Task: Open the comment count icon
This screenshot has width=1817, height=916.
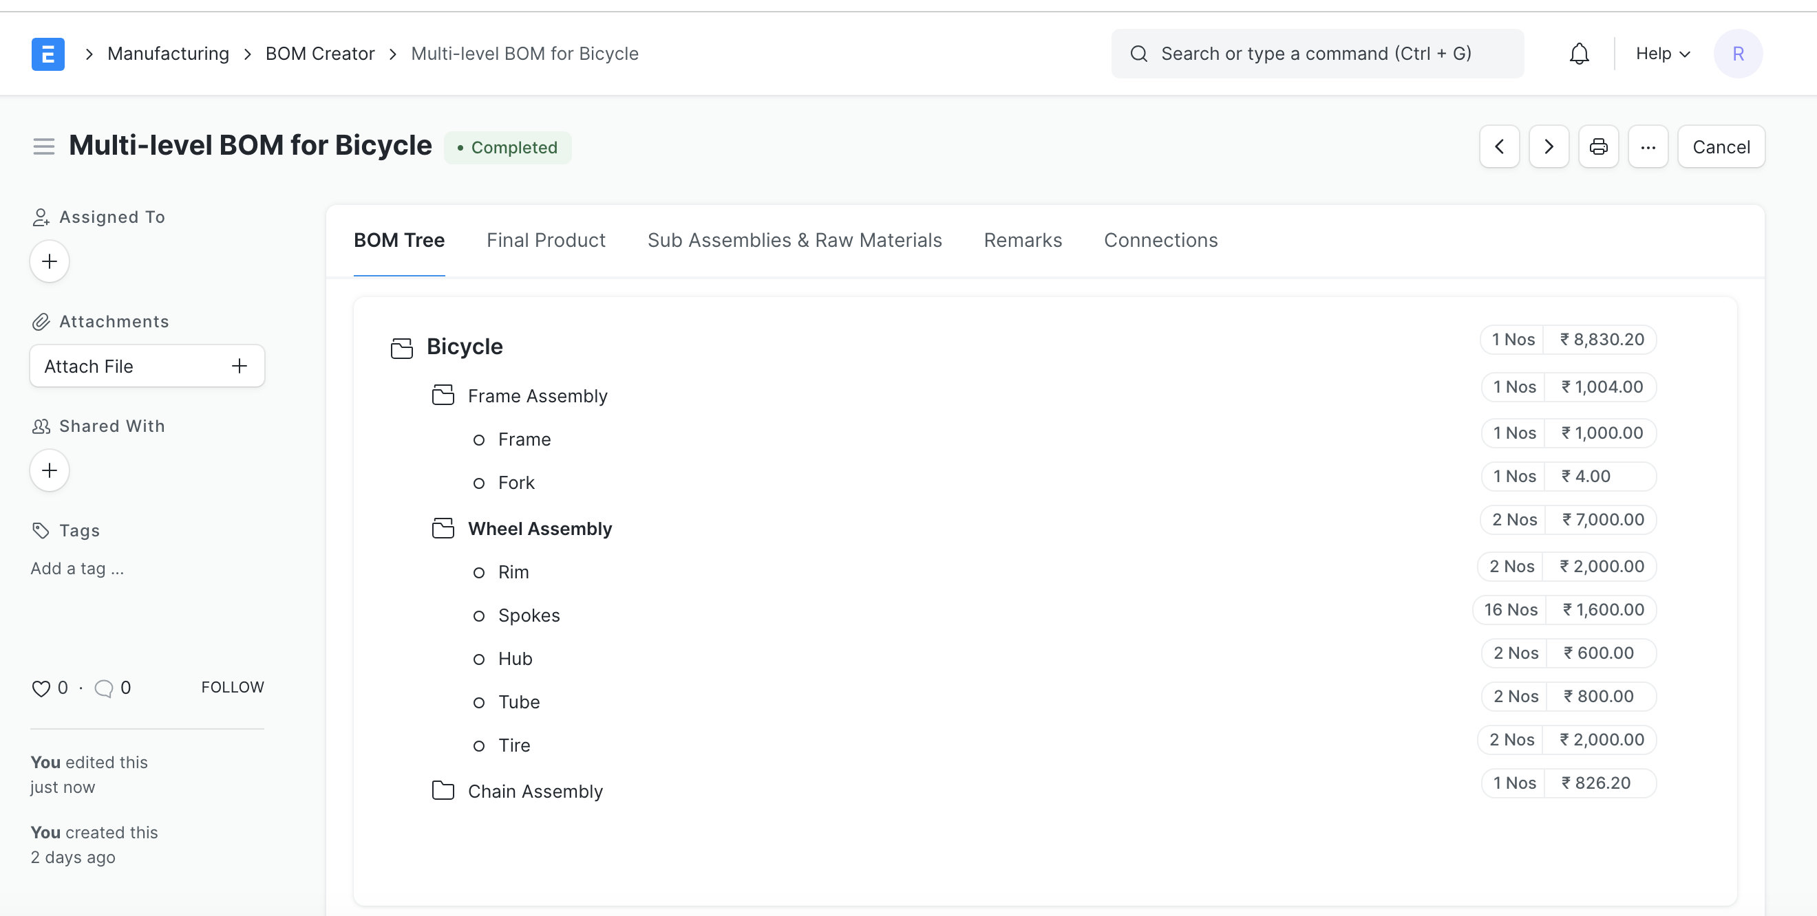Action: pyautogui.click(x=105, y=688)
